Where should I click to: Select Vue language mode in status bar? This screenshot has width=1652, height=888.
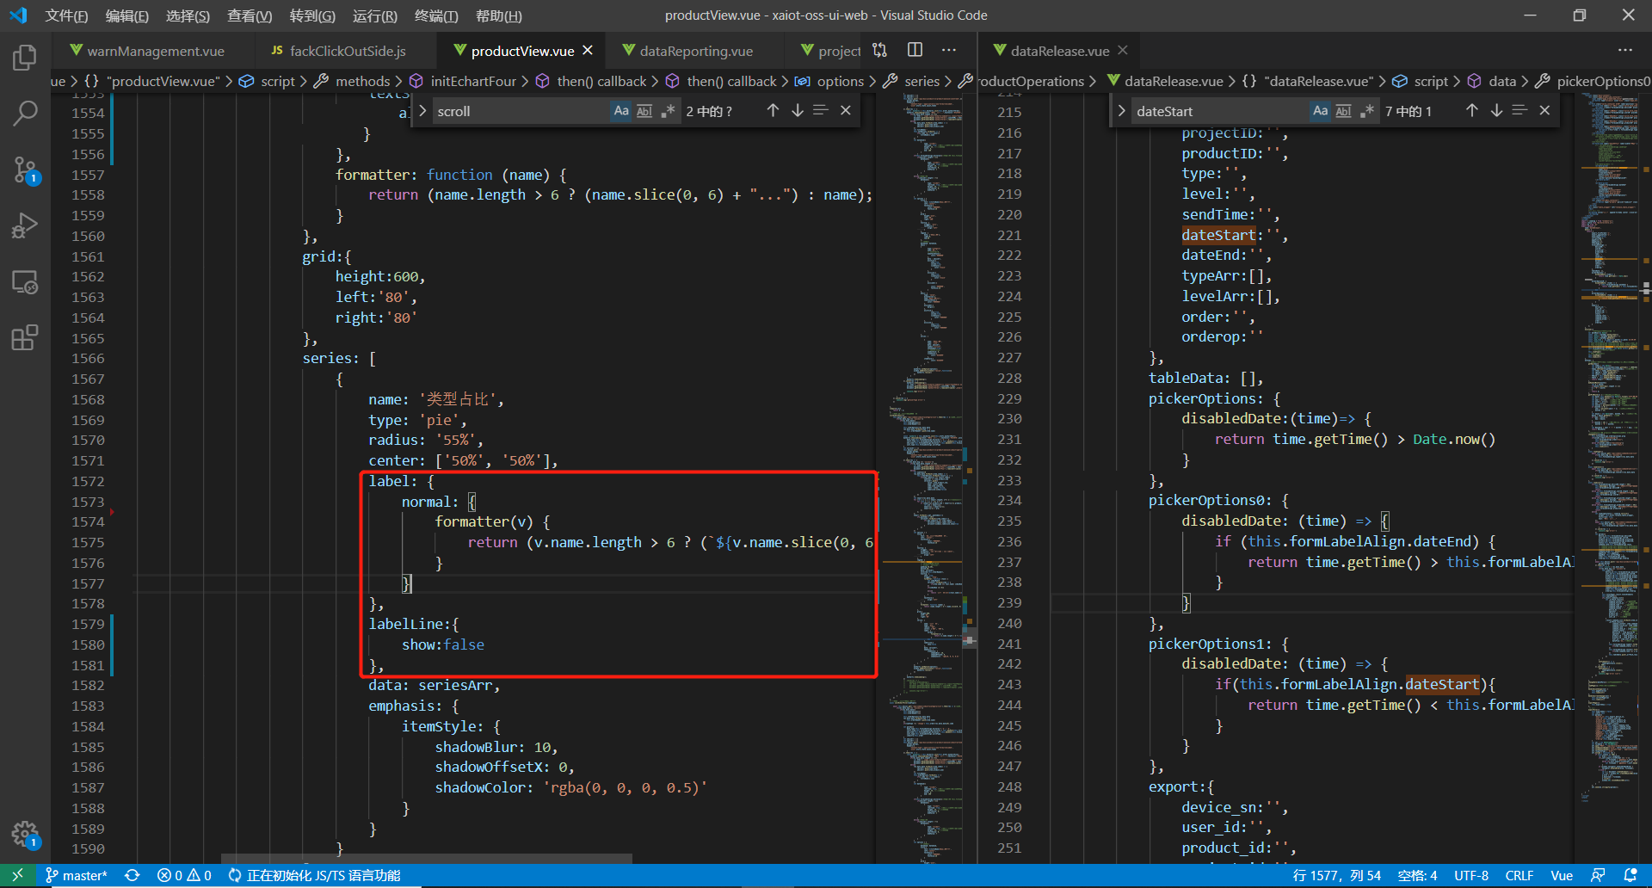(1562, 875)
